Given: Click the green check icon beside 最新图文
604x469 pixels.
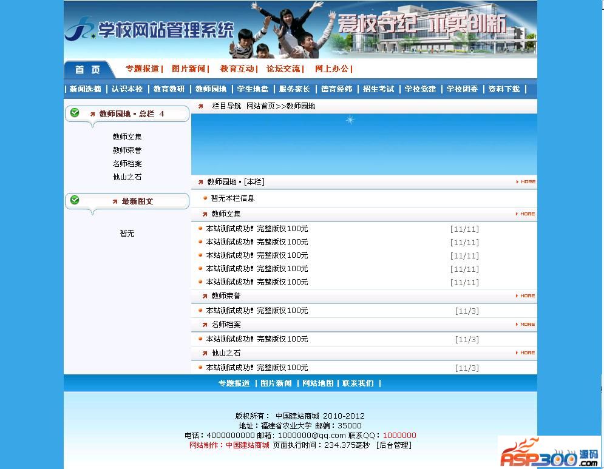Looking at the screenshot, I should [x=75, y=200].
